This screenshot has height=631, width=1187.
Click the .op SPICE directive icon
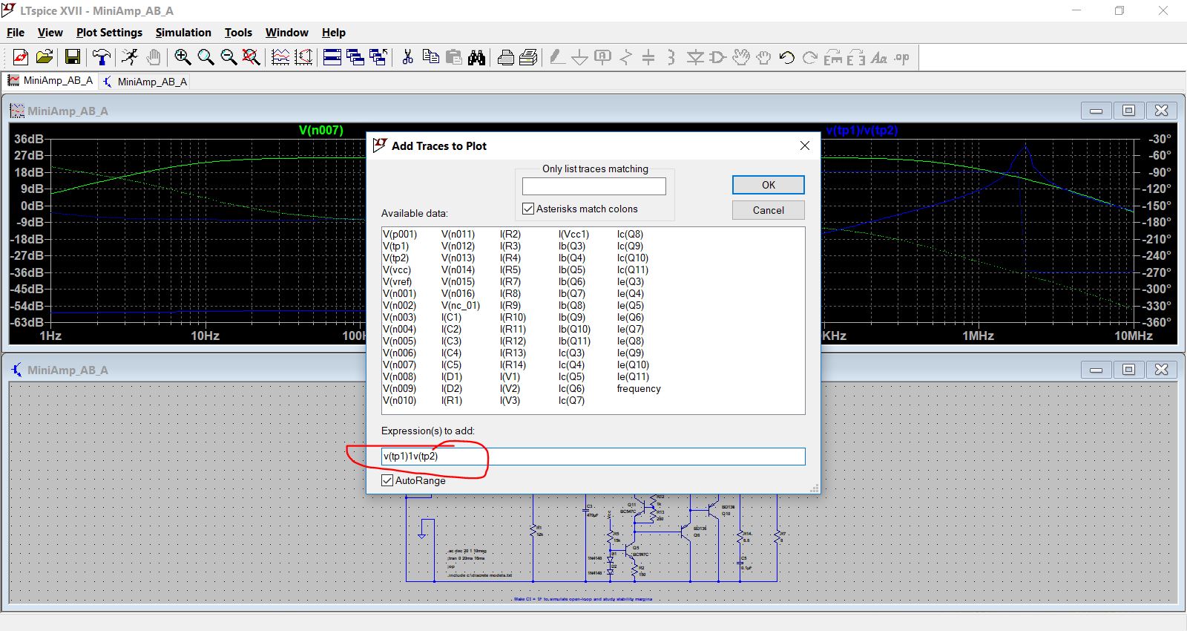(x=902, y=57)
